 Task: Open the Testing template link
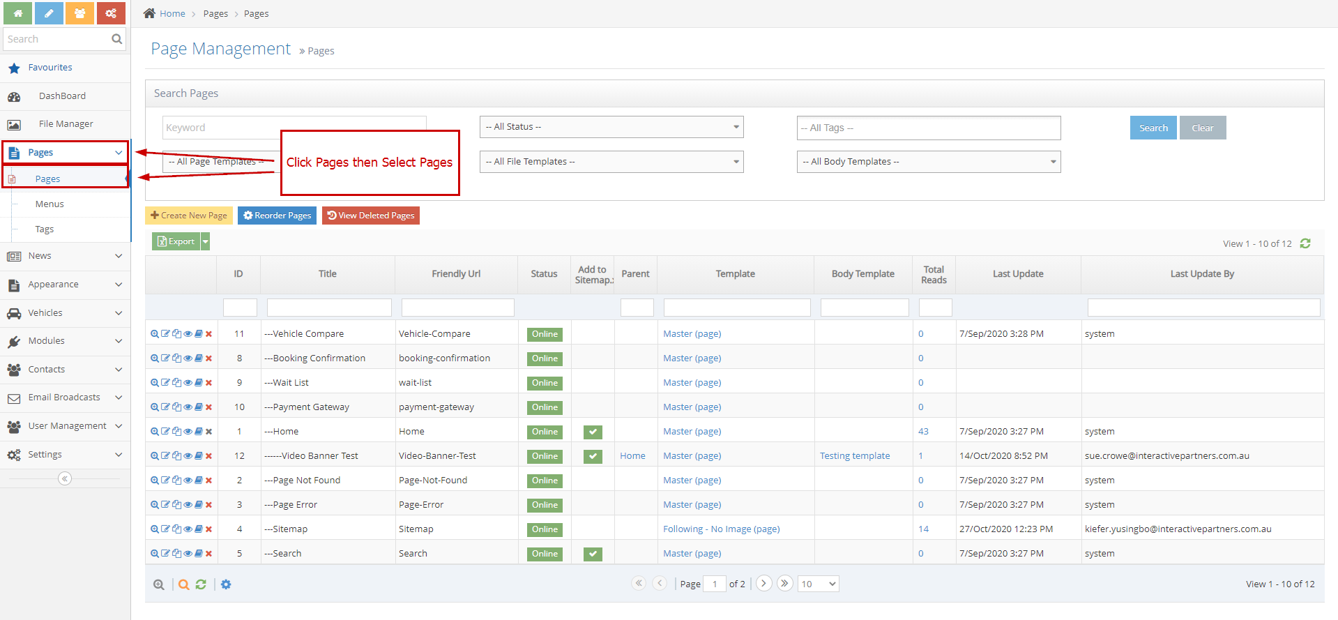(x=855, y=456)
